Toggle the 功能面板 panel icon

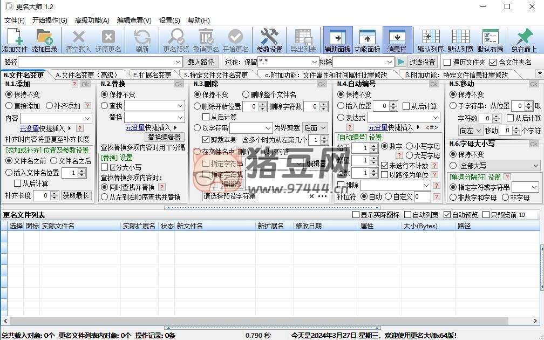point(367,37)
